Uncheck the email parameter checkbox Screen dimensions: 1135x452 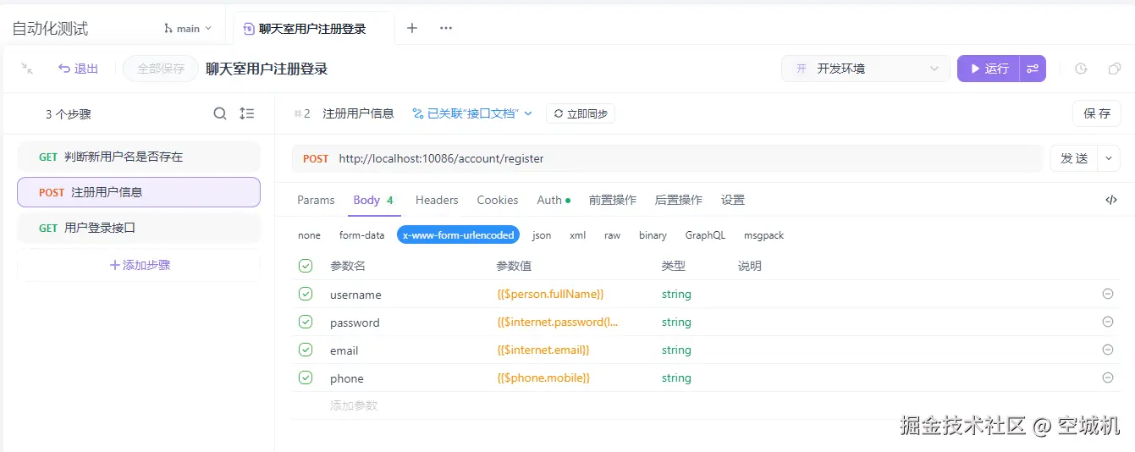click(306, 350)
